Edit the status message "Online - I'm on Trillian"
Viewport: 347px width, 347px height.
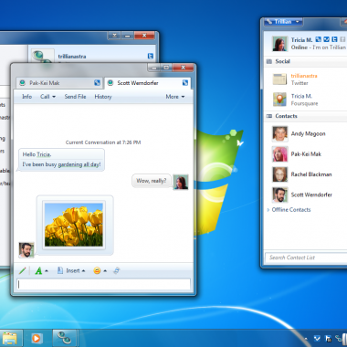pos(319,47)
